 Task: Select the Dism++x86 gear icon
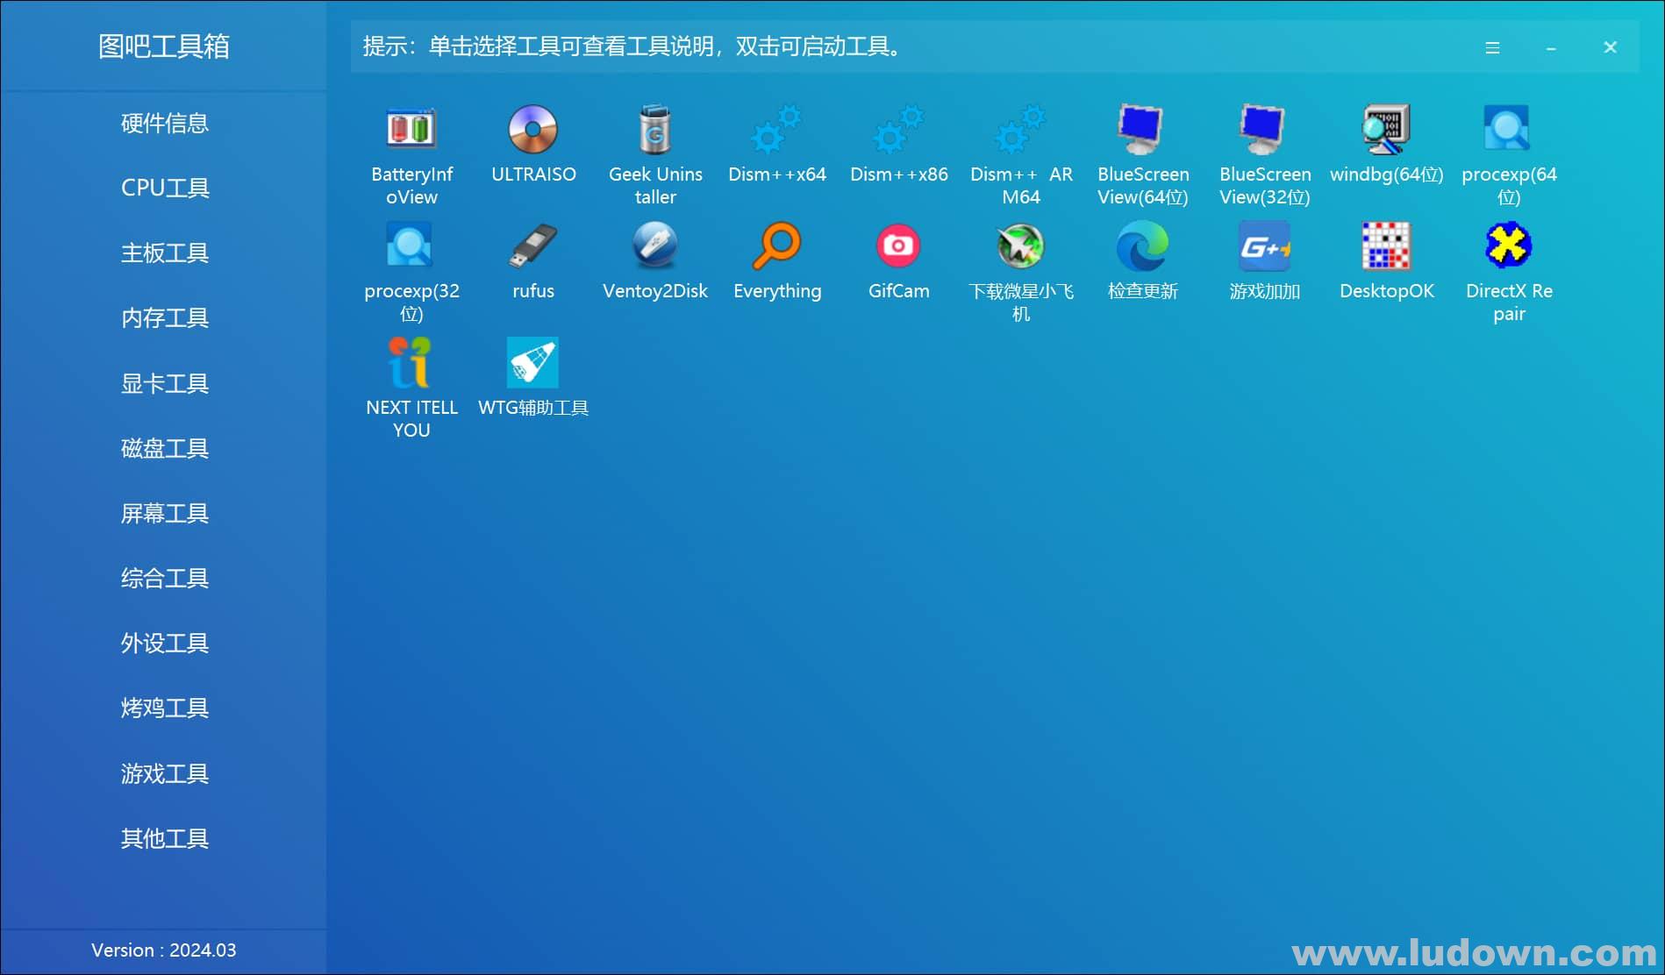point(899,129)
